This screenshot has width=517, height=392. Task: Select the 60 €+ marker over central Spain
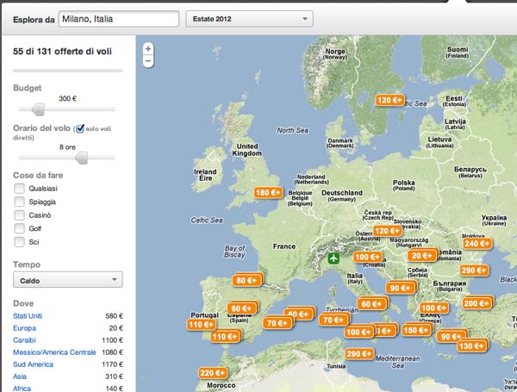[241, 308]
